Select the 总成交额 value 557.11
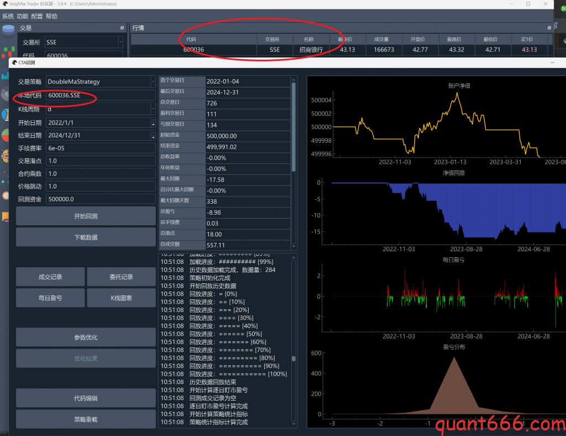 [248, 245]
